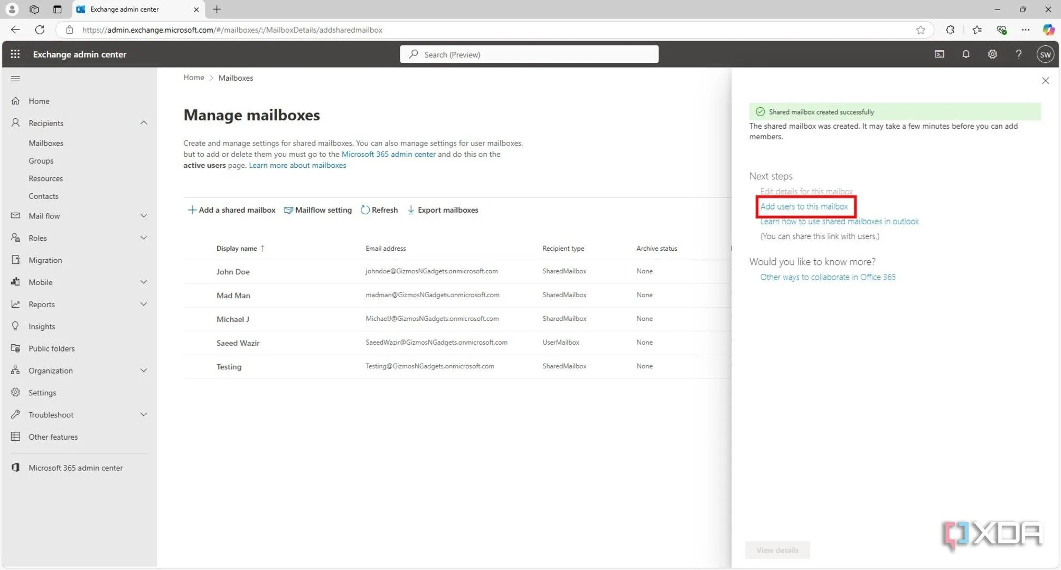The image size is (1061, 570).
Task: Open Cloud Shell icon in header
Action: [939, 54]
